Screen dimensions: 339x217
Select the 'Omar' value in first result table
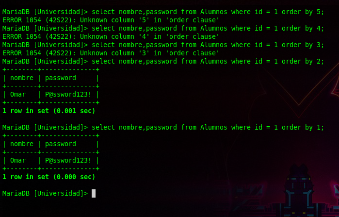(18, 94)
